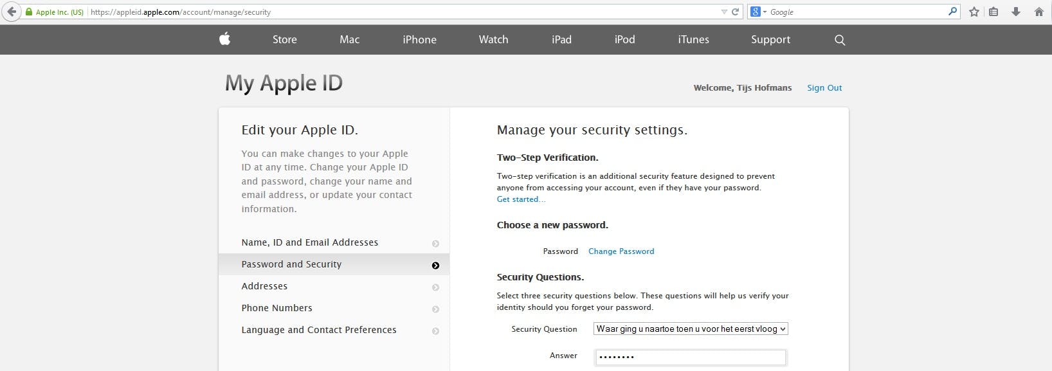This screenshot has width=1052, height=371.
Task: Click the Apple logo in navigation bar
Action: point(224,39)
